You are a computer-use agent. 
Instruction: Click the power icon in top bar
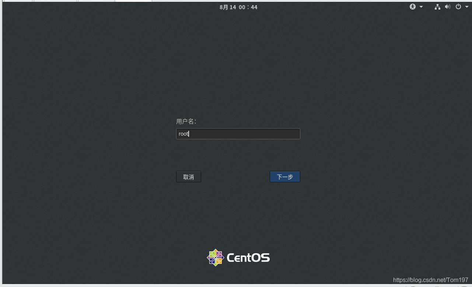coord(458,7)
